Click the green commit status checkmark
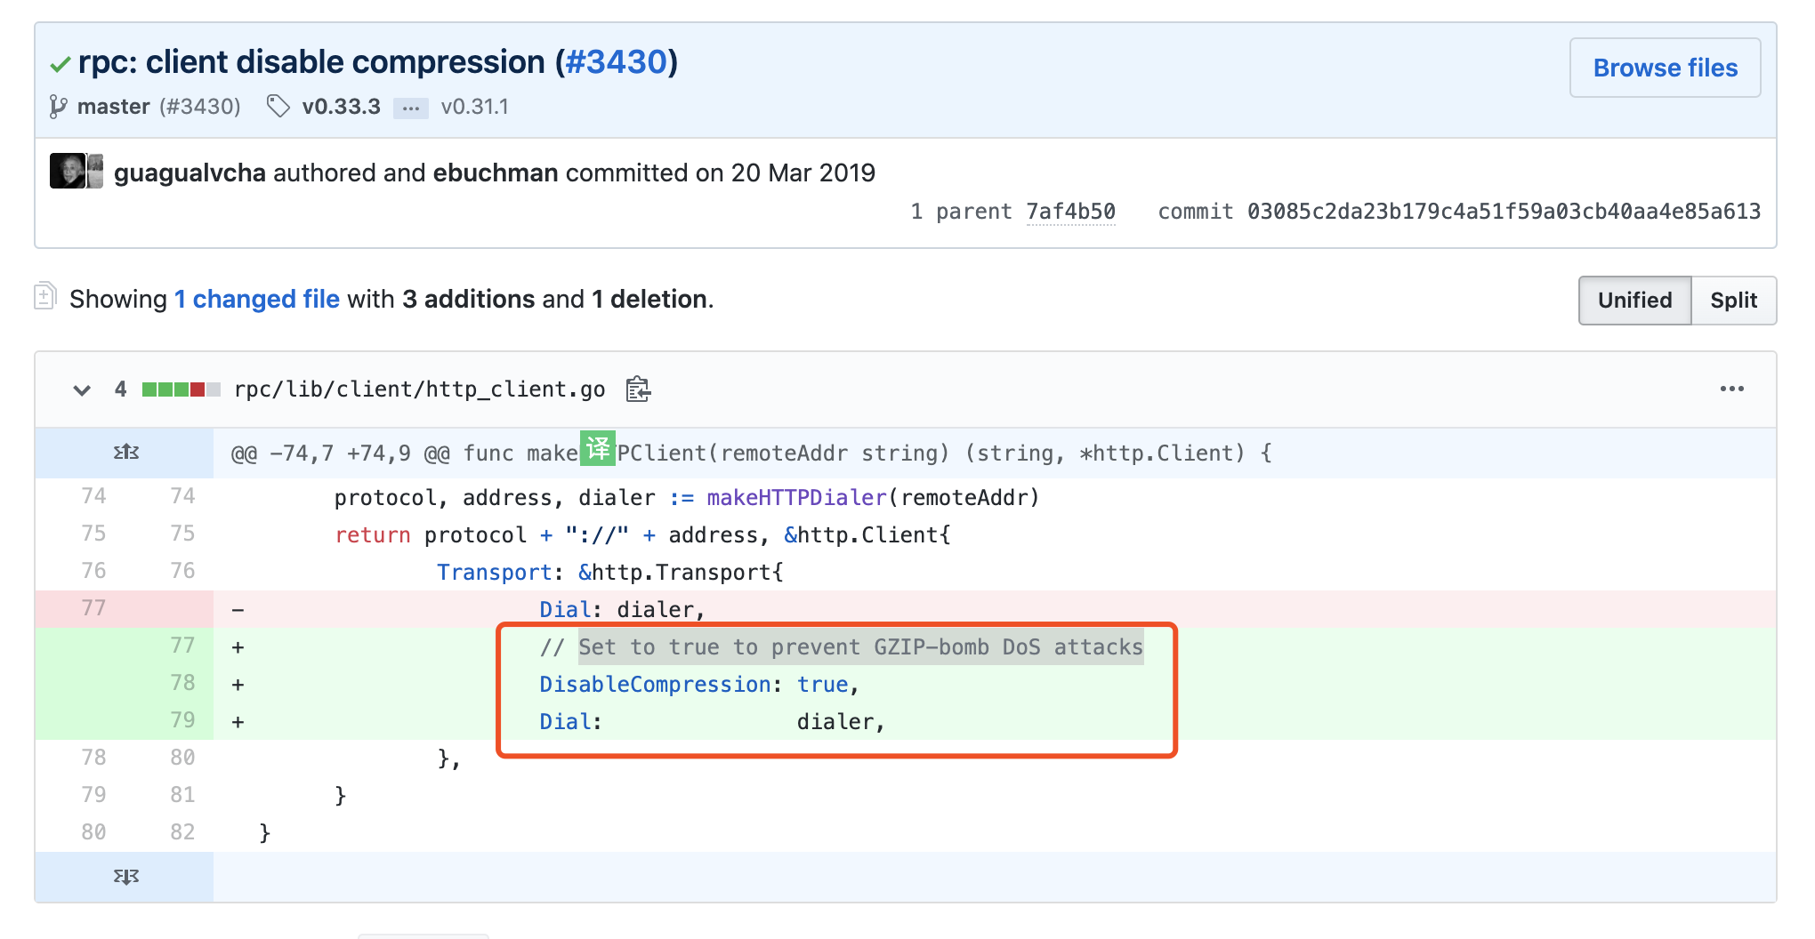1815x939 pixels. pos(60,64)
